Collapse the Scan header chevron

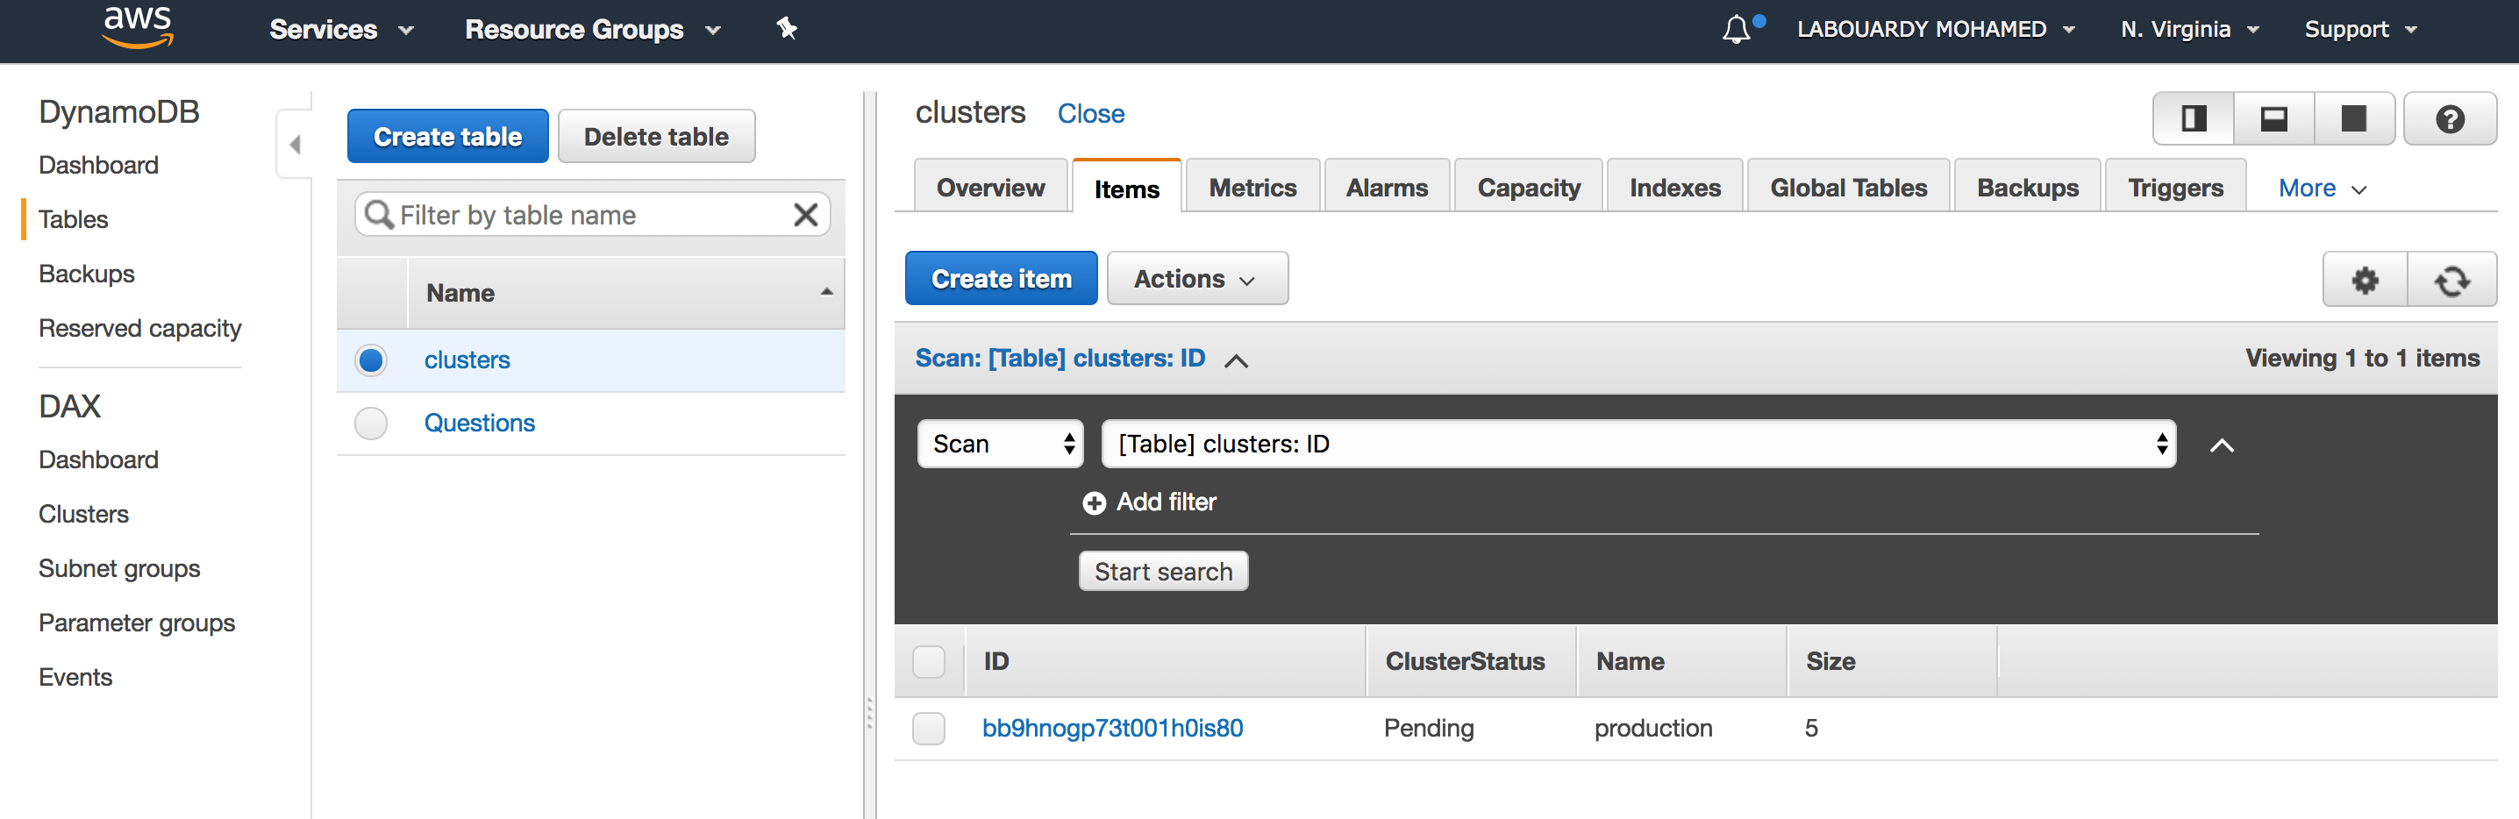pos(1236,360)
